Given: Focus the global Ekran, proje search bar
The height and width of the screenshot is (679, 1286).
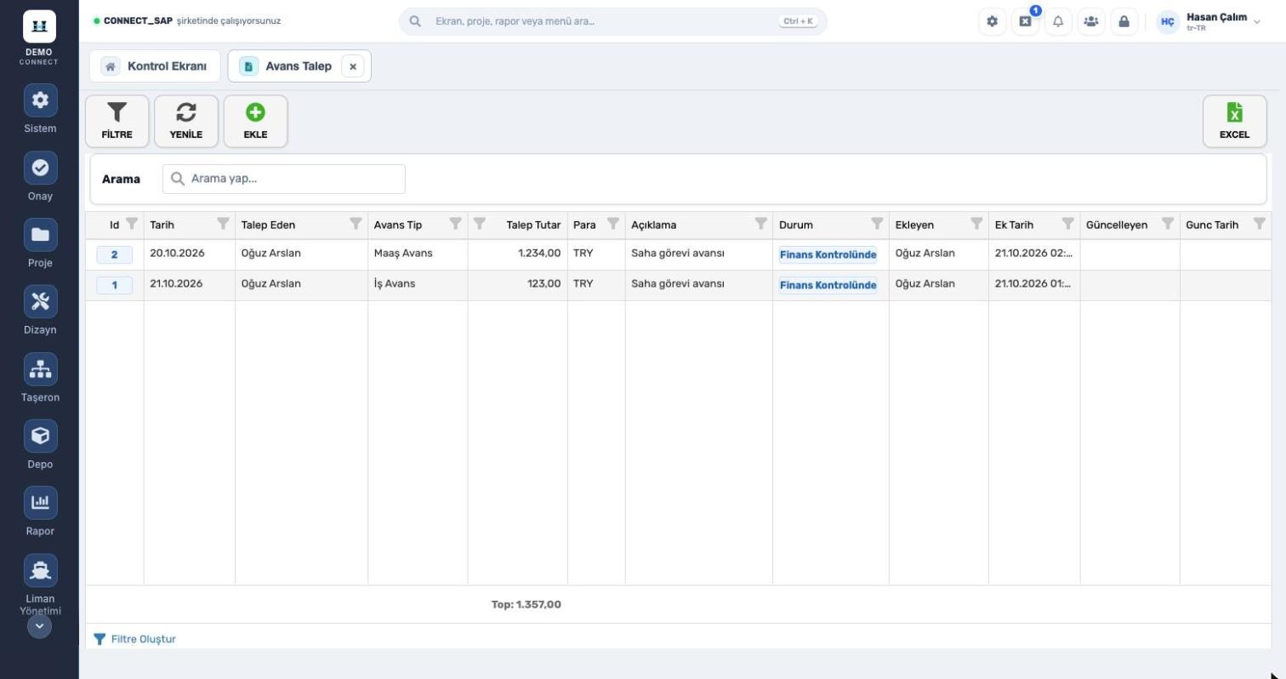Looking at the screenshot, I should point(612,21).
